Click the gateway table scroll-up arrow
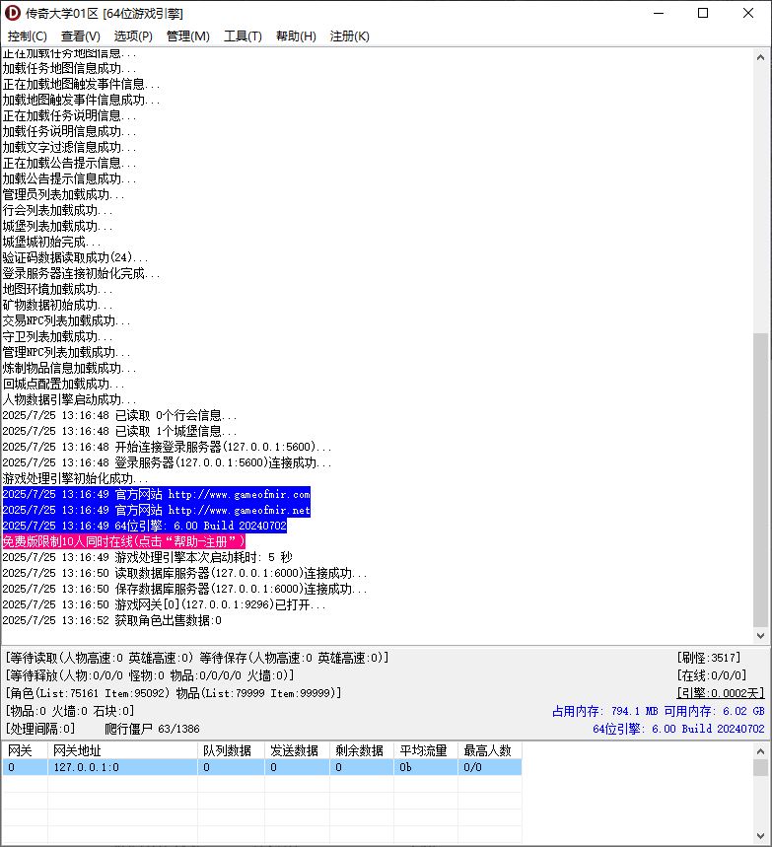Screen dimensions: 772x847 760,751
